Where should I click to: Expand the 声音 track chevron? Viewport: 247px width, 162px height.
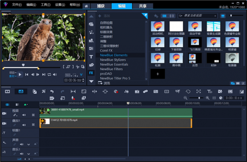[x=28, y=144]
